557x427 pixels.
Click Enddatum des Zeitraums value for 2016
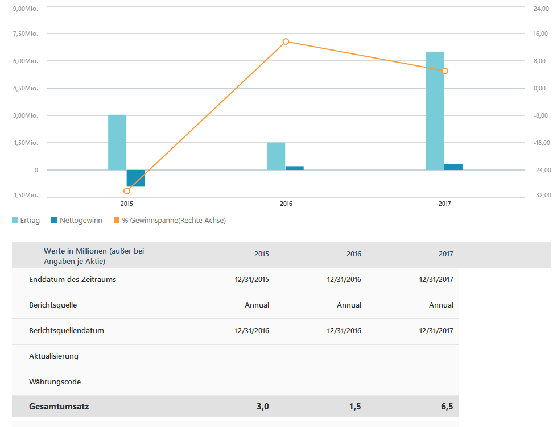pyautogui.click(x=344, y=280)
